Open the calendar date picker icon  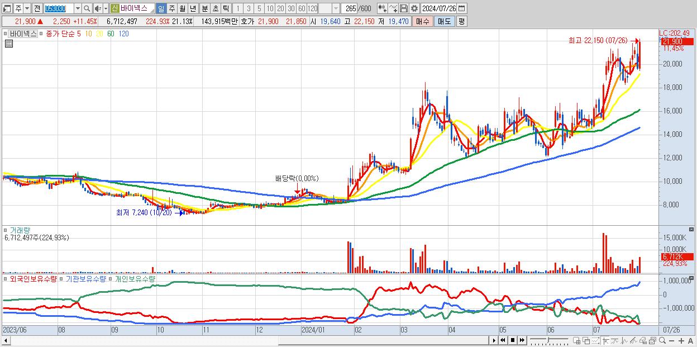point(461,8)
